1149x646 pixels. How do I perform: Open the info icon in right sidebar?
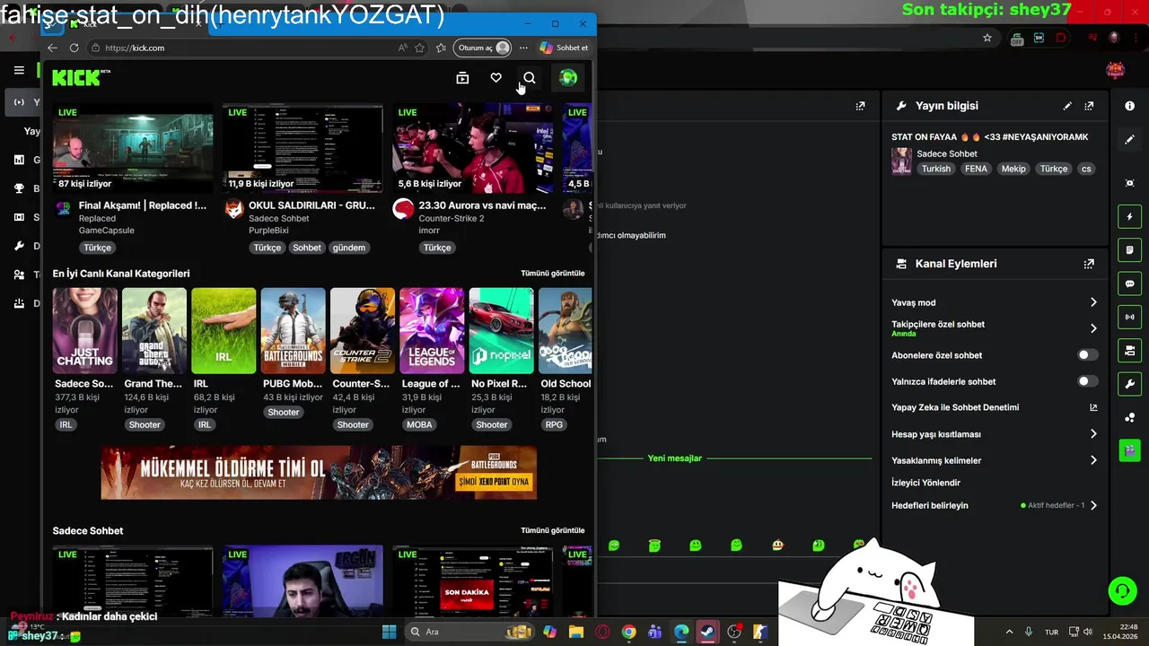[1129, 106]
